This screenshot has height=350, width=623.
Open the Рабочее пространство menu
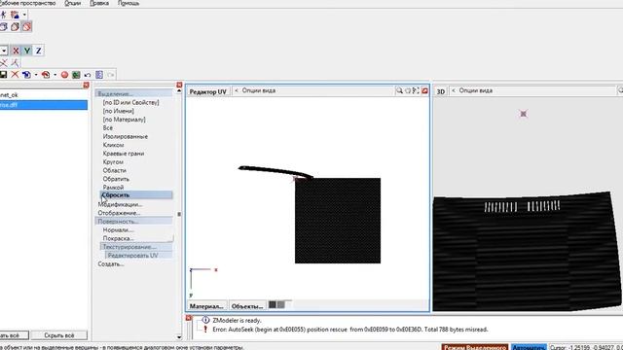(x=28, y=3)
